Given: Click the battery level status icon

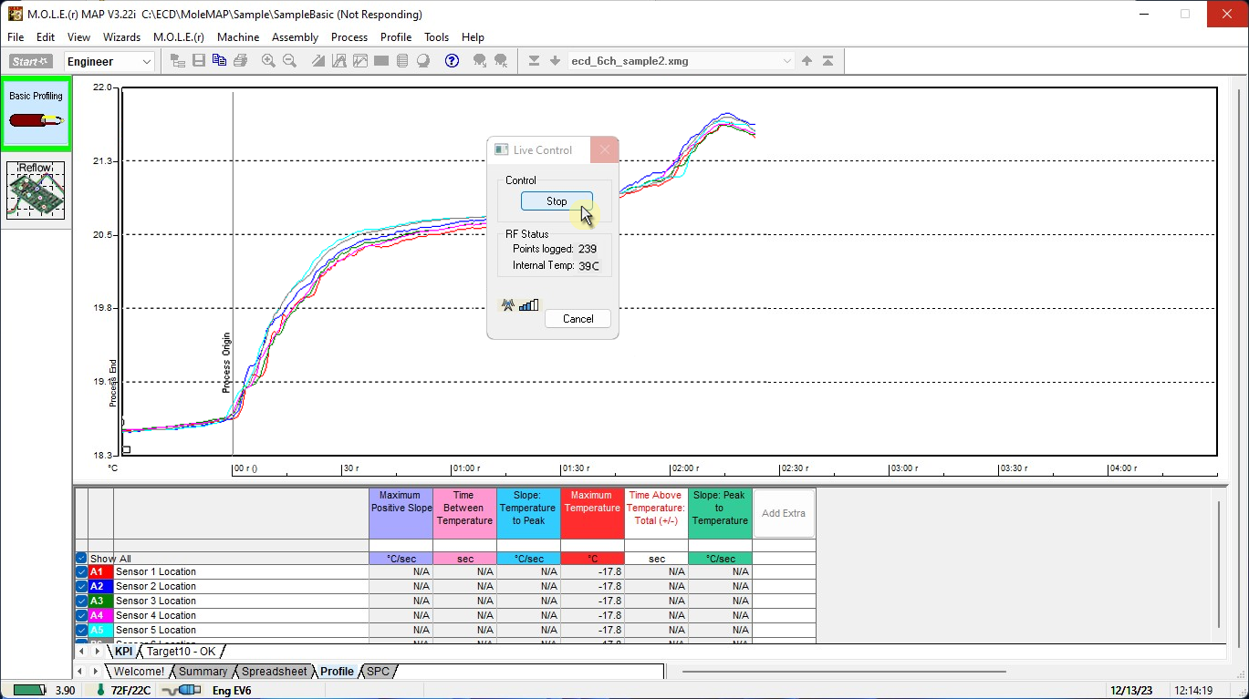Looking at the screenshot, I should coord(30,690).
